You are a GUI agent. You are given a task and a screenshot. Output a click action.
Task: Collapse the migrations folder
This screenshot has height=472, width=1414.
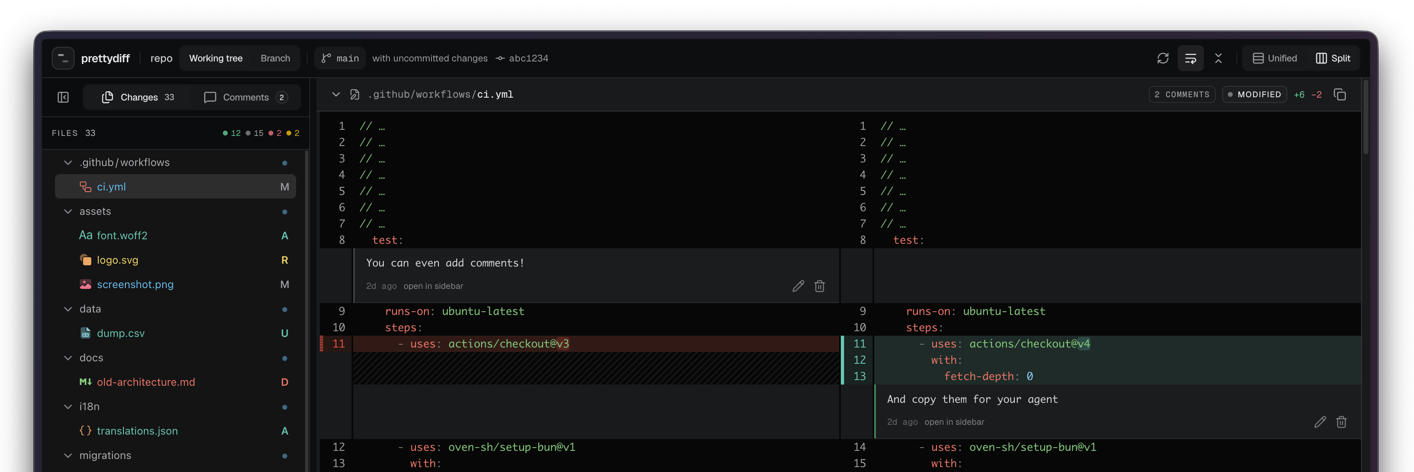(x=68, y=455)
